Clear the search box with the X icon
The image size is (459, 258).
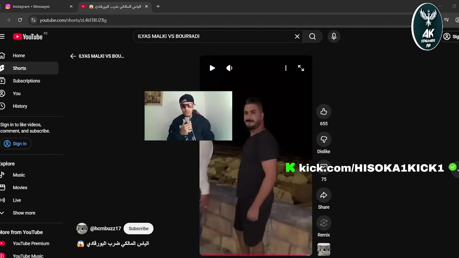click(297, 36)
